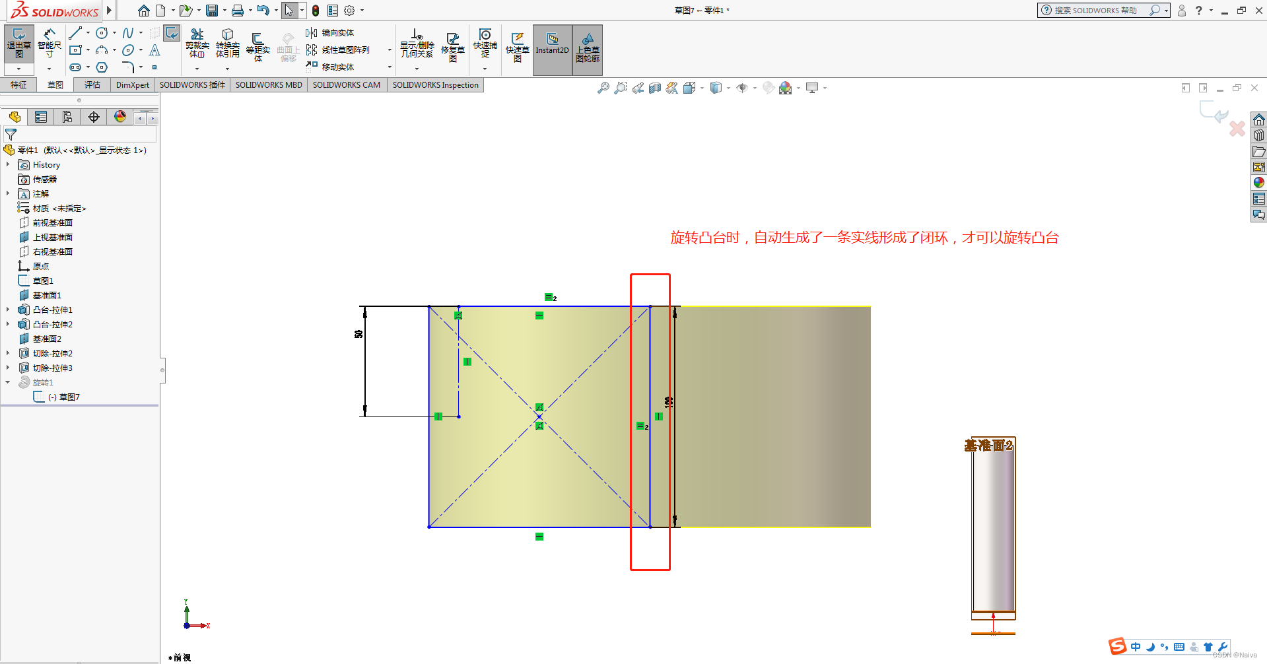Expand the 切除-拉伸3 feature node
This screenshot has width=1267, height=664.
click(x=8, y=368)
